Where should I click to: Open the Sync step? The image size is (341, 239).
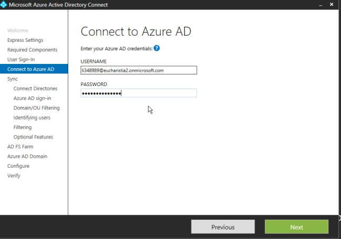(13, 79)
